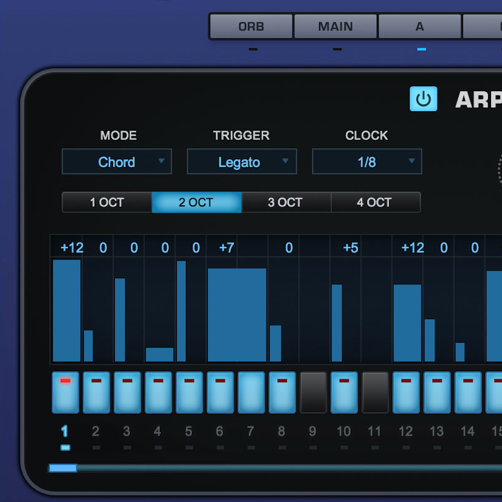
Task: Open the Trigger dropdown showing Legato
Action: click(241, 162)
